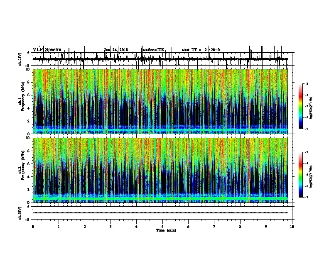Click the ch.2 color scale unit label
The height and width of the screenshot is (254, 329).
[311, 176]
